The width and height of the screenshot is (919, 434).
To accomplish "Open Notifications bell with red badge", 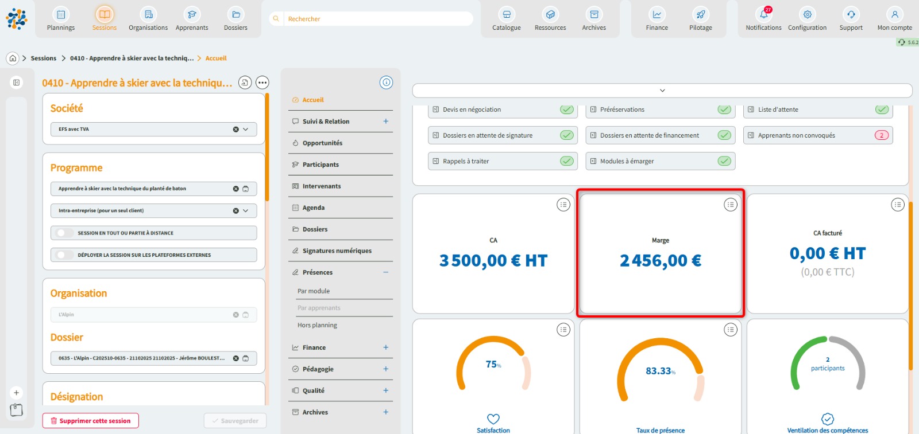I will tap(763, 15).
